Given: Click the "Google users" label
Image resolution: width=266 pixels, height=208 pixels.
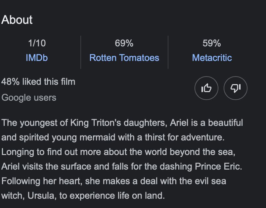Looking at the screenshot, I should (x=29, y=98).
